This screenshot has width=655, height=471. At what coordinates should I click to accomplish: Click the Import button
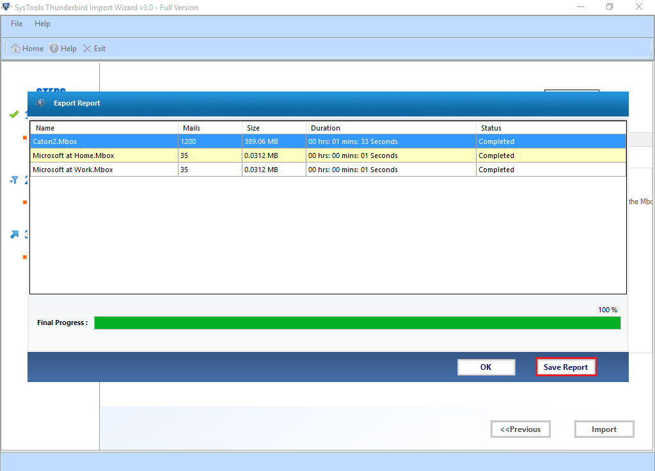(x=604, y=429)
